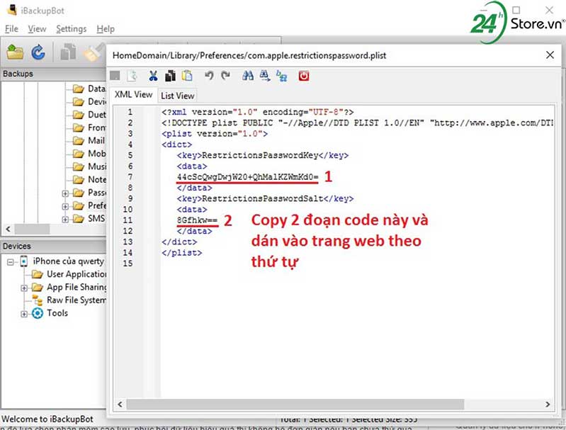Open the Settings menu
566x430 pixels.
[x=71, y=29]
